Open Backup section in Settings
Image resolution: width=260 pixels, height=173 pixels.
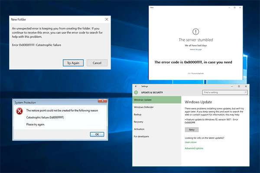point(157,114)
